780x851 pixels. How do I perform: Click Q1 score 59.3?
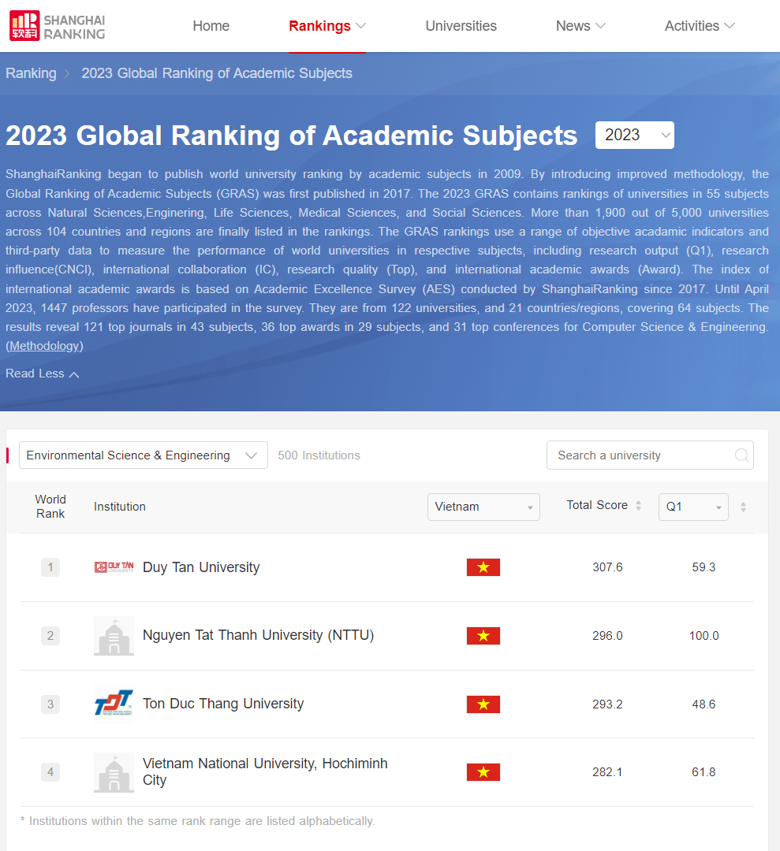[703, 567]
